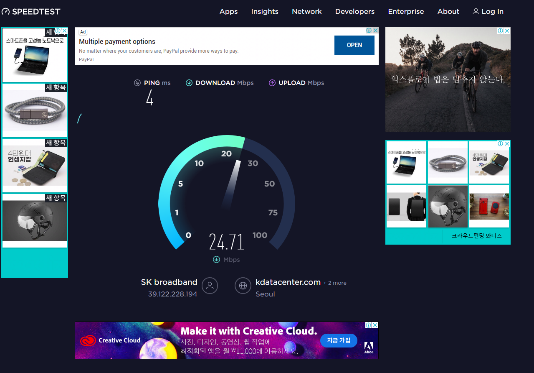Click the cyclists ad info icon
The width and height of the screenshot is (534, 373).
[x=501, y=31]
